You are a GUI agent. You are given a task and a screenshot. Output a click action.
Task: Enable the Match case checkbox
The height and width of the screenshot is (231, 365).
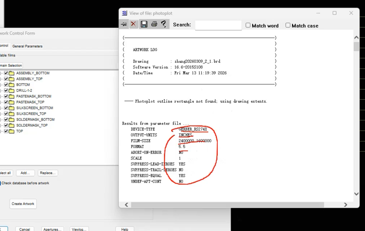point(288,25)
